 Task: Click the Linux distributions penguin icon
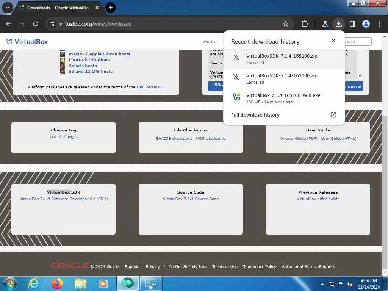point(63,60)
